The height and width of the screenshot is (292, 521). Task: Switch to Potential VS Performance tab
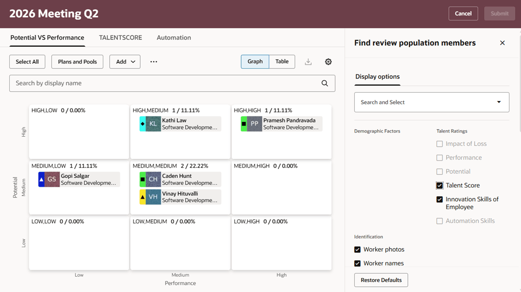click(47, 38)
